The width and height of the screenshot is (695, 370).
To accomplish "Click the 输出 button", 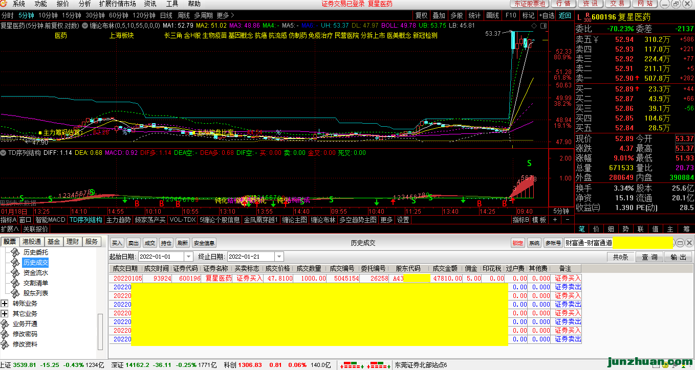I will [x=678, y=257].
